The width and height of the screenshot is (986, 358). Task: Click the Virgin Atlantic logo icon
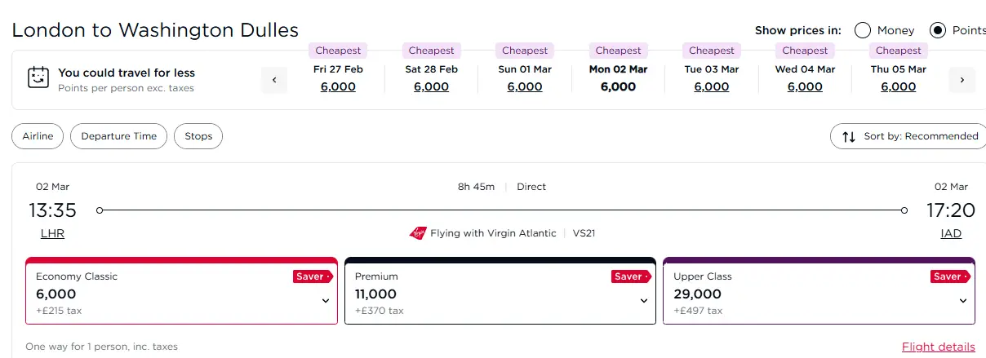[418, 233]
